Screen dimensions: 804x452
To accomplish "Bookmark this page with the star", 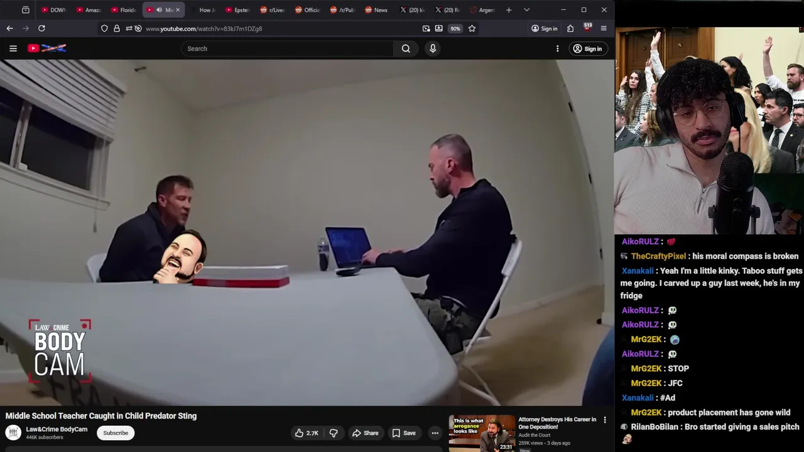I will [x=472, y=28].
